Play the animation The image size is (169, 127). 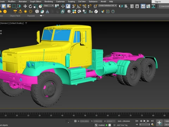pyautogui.click(x=144, y=121)
